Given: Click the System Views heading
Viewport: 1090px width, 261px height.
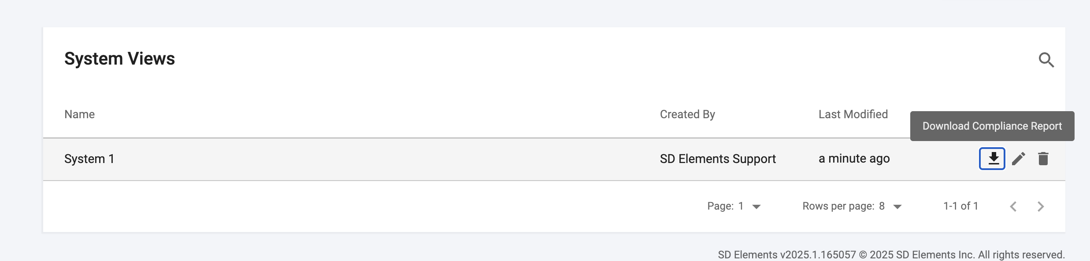Looking at the screenshot, I should (x=119, y=59).
